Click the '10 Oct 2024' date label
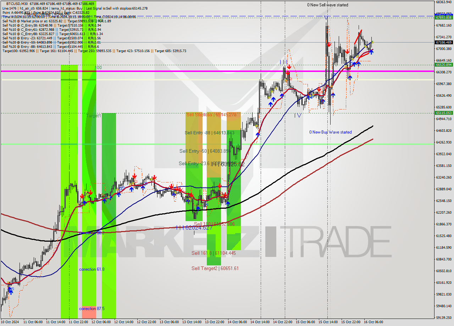Viewport: 454px width, 326px height. point(10,322)
